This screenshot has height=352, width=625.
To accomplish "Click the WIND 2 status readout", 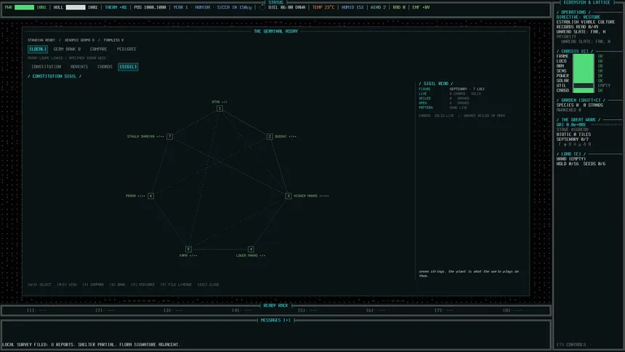I will (x=378, y=7).
